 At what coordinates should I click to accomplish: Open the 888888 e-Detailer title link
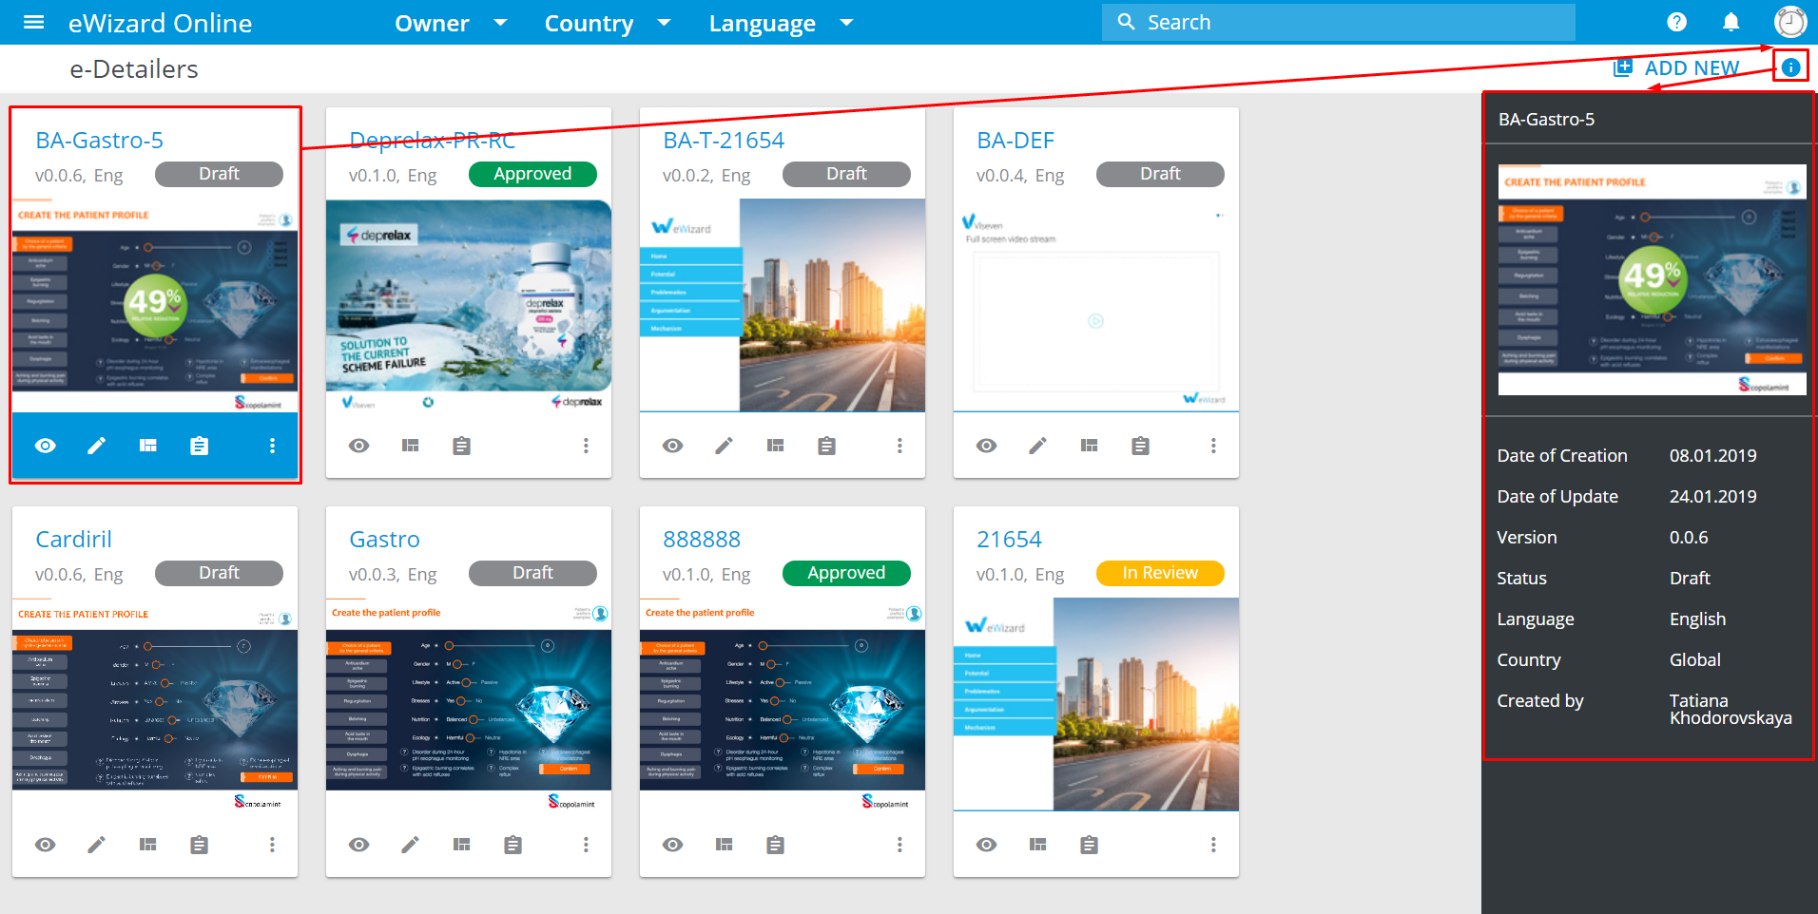pos(702,540)
